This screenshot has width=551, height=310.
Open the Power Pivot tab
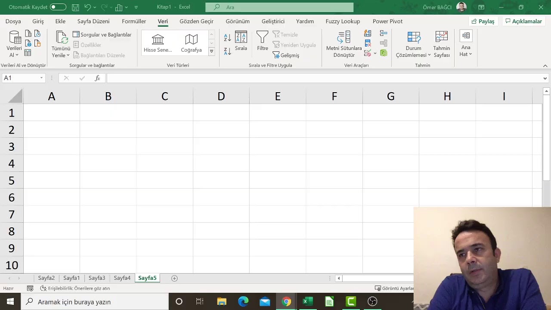click(x=387, y=21)
